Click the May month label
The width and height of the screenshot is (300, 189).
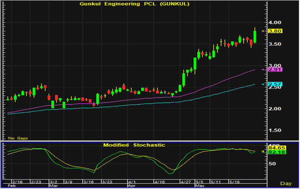199,186
